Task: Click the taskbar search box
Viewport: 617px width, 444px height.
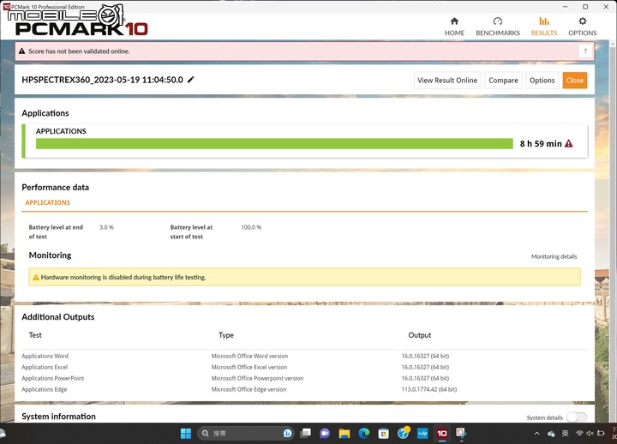Action: point(245,434)
